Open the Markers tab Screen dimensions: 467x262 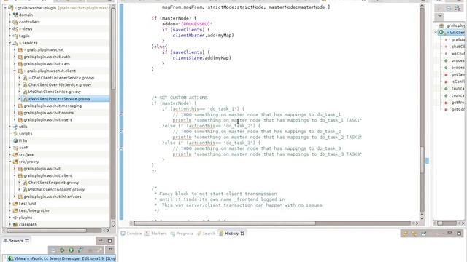click(x=155, y=234)
